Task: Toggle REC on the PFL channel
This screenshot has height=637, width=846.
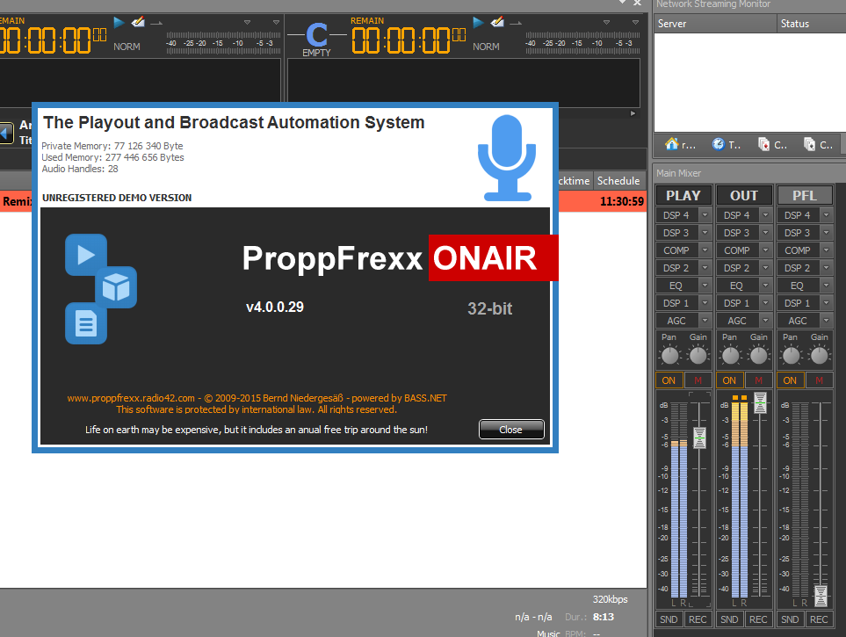Action: click(x=819, y=619)
